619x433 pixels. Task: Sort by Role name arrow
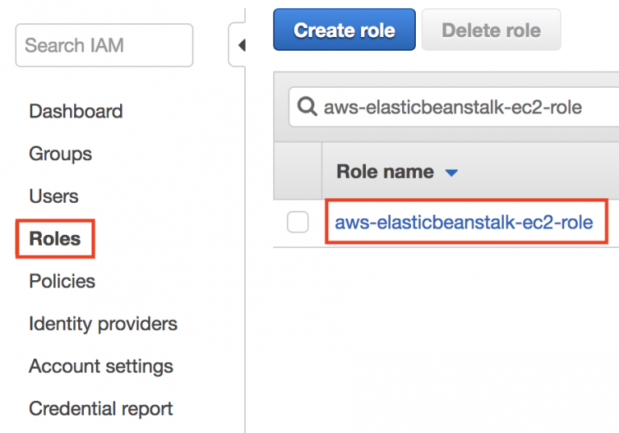click(x=451, y=172)
